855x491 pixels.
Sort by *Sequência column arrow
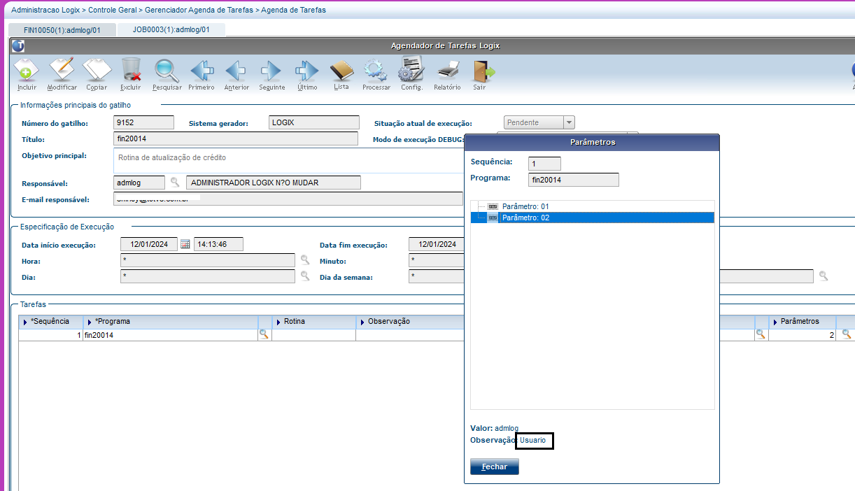[26, 322]
